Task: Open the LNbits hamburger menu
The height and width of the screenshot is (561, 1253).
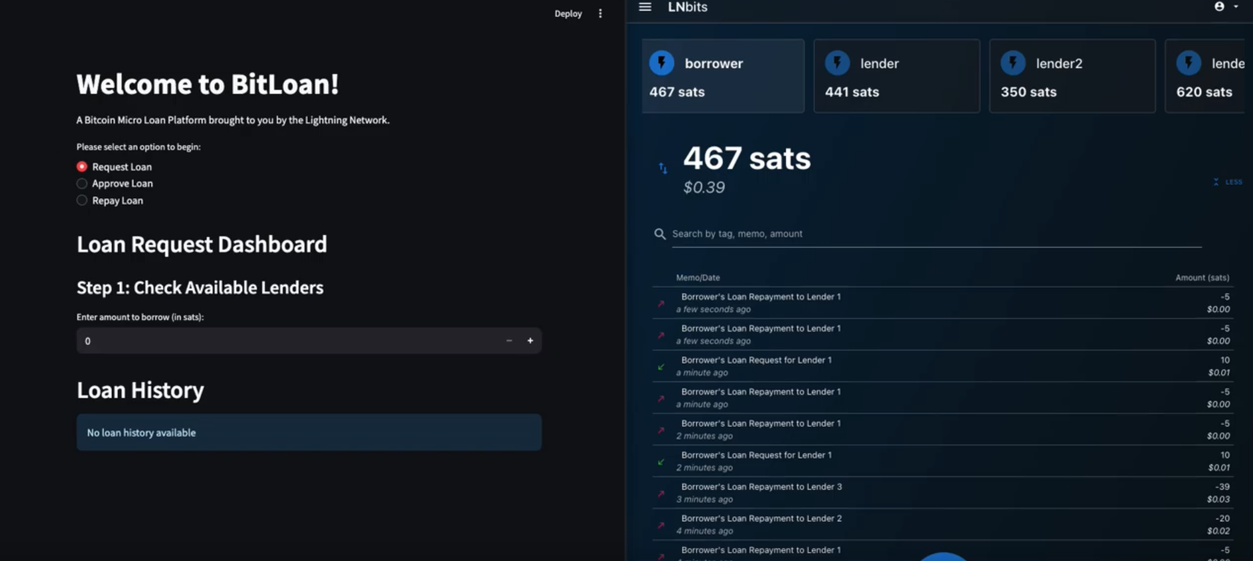Action: [x=645, y=7]
